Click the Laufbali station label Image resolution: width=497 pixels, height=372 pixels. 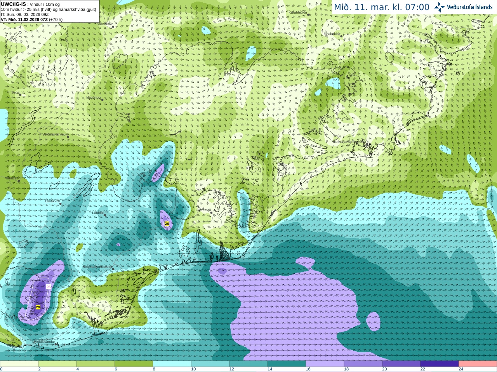[x=98, y=213]
